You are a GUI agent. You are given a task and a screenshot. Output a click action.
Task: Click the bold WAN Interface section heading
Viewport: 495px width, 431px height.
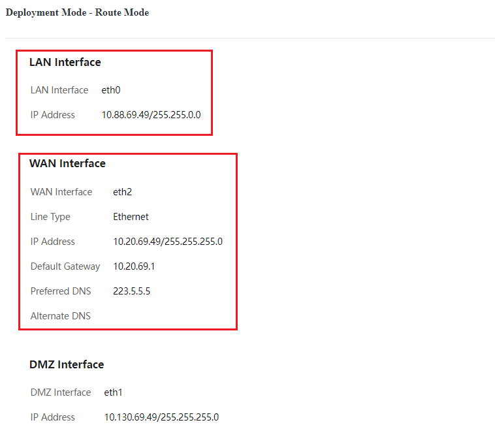(67, 164)
